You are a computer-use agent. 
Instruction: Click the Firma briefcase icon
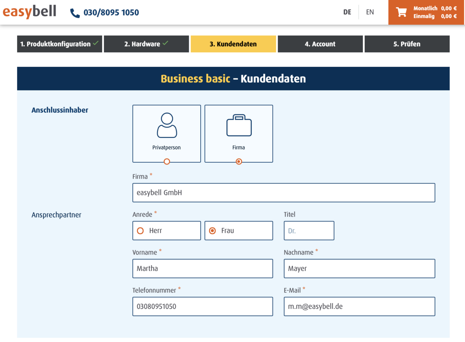click(239, 125)
